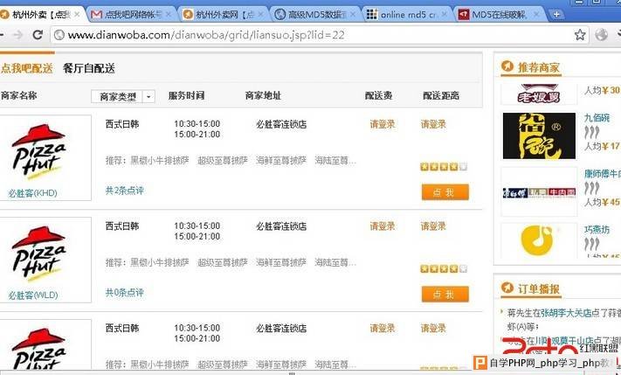Click the 康师傅牛肉面 logo thumbnail
621x375 pixels.
coord(539,192)
